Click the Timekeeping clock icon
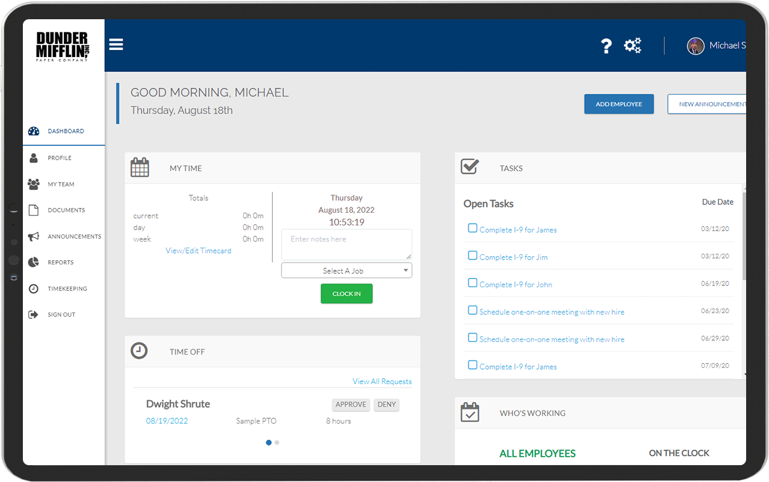Screen dimensions: 769x482 click(34, 288)
